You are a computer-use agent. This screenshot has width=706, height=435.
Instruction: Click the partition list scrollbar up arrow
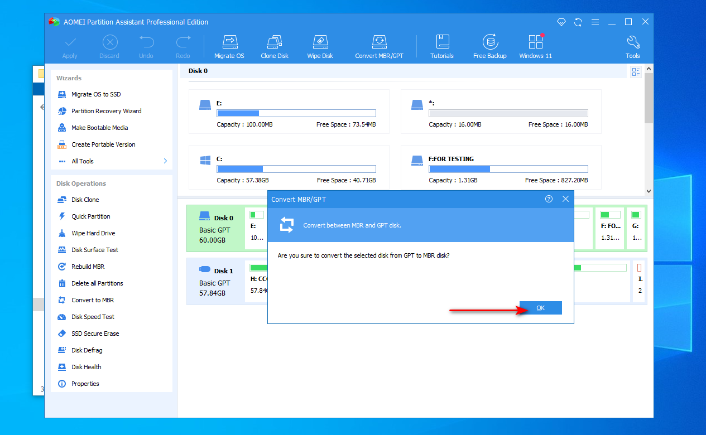click(x=649, y=69)
